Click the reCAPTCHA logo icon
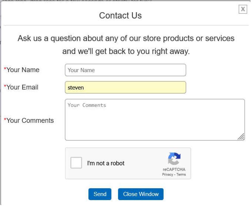The width and height of the screenshot is (252, 206). pyautogui.click(x=174, y=159)
